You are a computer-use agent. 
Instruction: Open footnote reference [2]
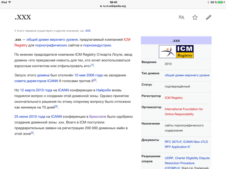pyautogui.click(x=95, y=80)
